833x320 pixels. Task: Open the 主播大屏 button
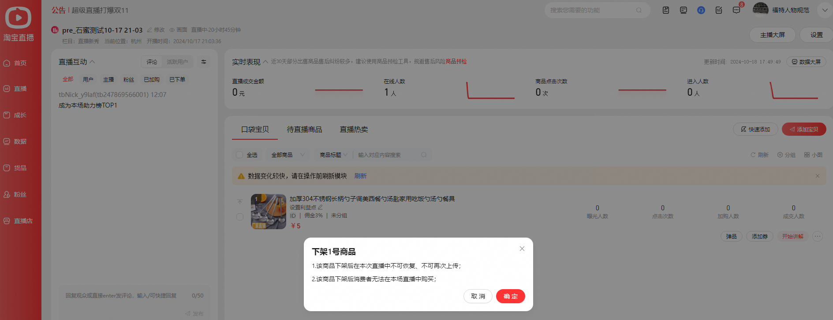coord(773,35)
